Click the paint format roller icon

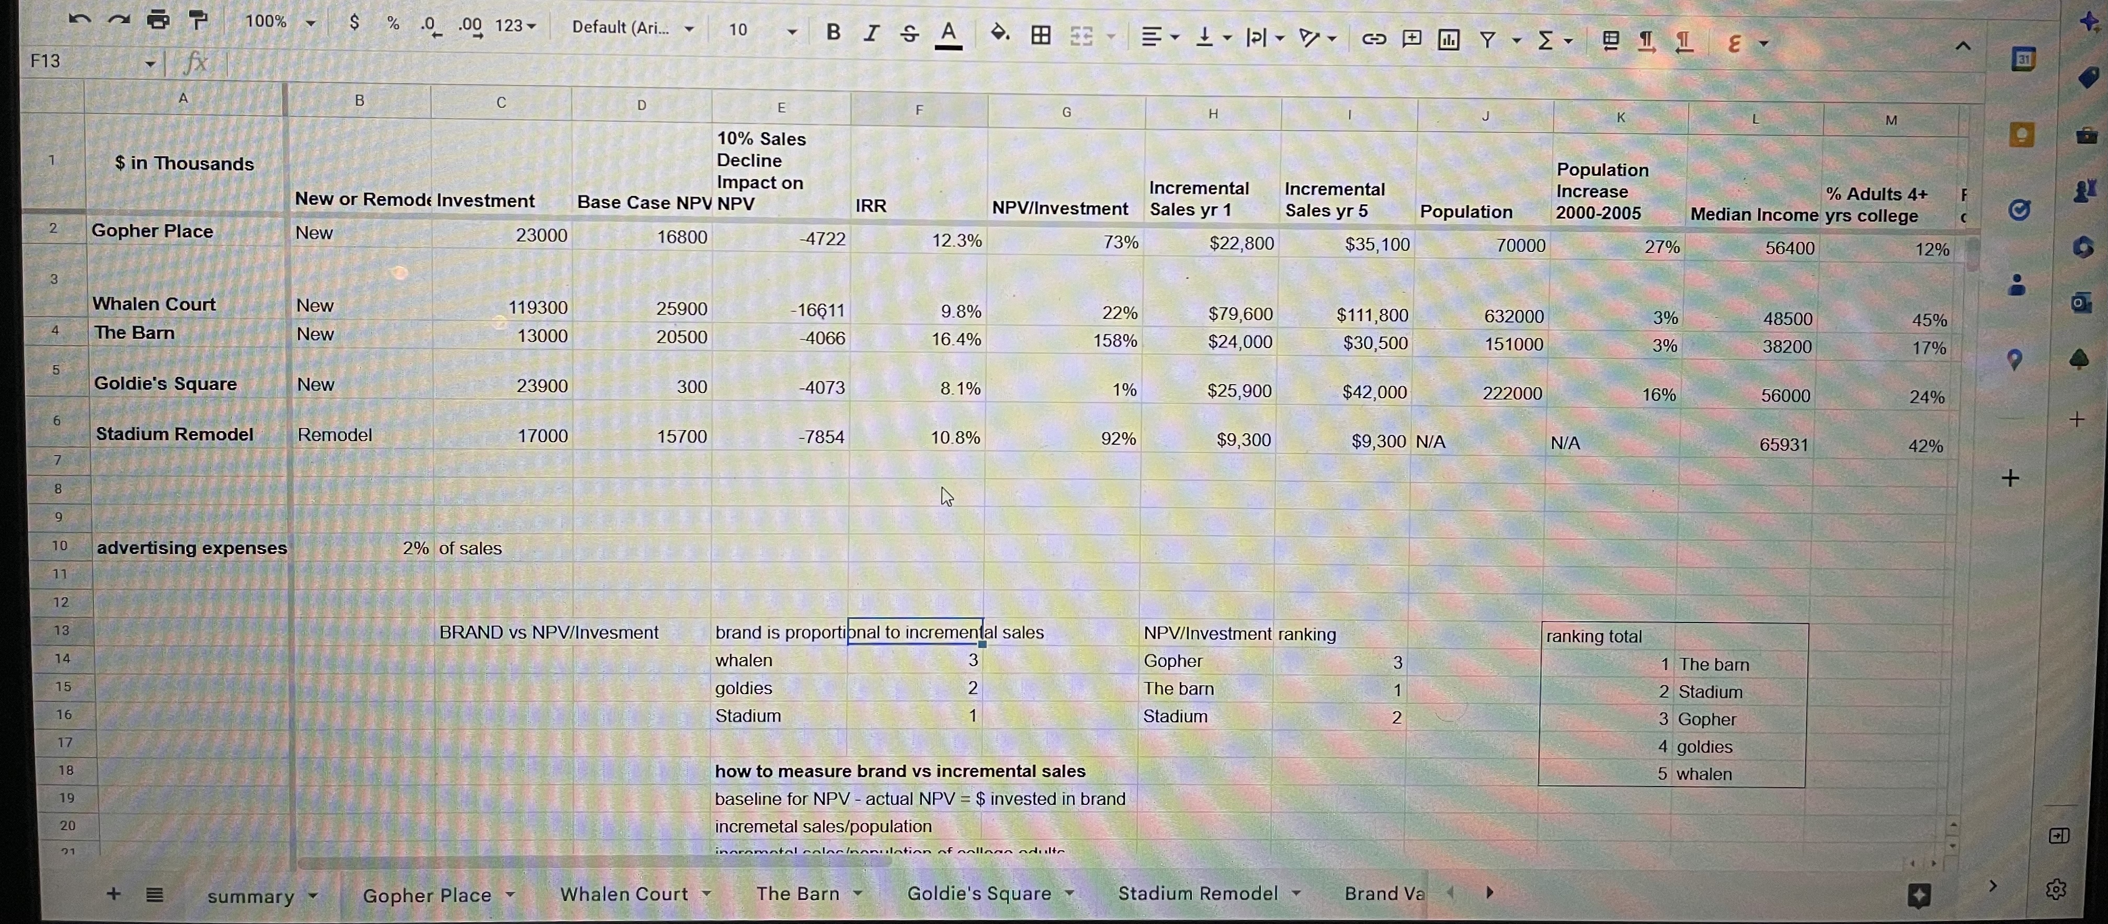click(198, 20)
